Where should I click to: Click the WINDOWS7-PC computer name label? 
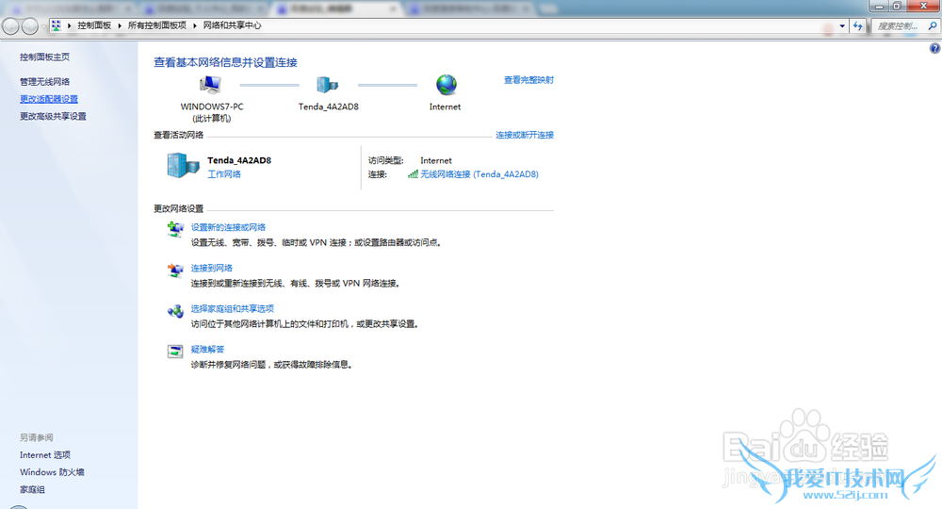tap(212, 107)
